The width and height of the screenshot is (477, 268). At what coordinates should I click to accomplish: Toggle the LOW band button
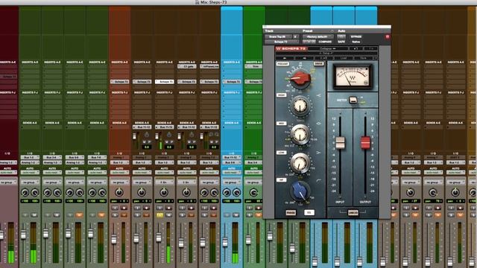point(282,152)
